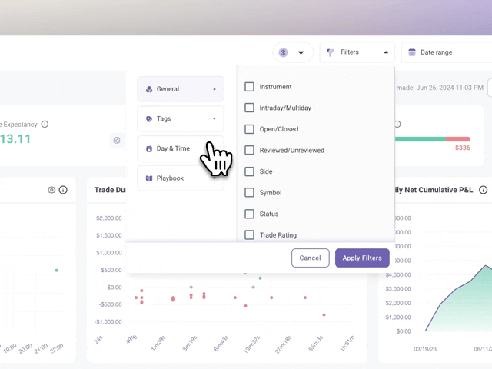Select the Day & Time filter category
The height and width of the screenshot is (369, 492).
(173, 148)
